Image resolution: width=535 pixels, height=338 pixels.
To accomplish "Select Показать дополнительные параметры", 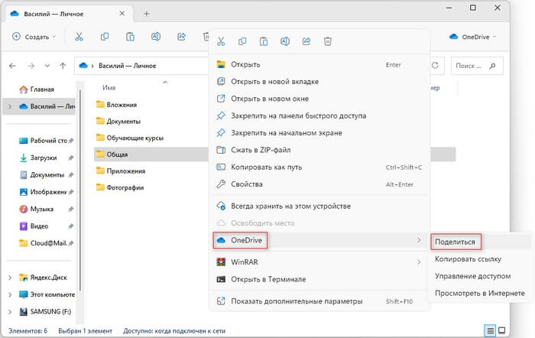I will click(319, 301).
